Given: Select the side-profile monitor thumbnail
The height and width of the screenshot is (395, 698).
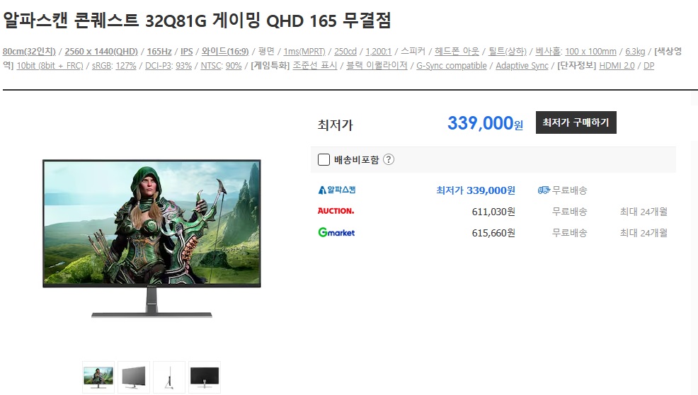Looking at the screenshot, I should pos(169,377).
